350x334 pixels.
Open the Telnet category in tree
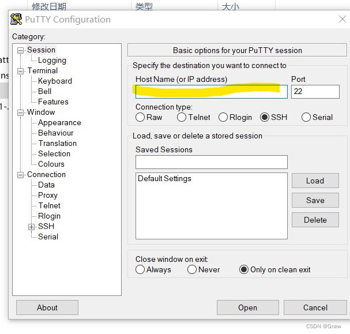tap(49, 205)
